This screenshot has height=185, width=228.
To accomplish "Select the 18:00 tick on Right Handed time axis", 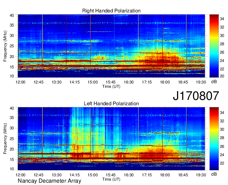I will point(165,82).
